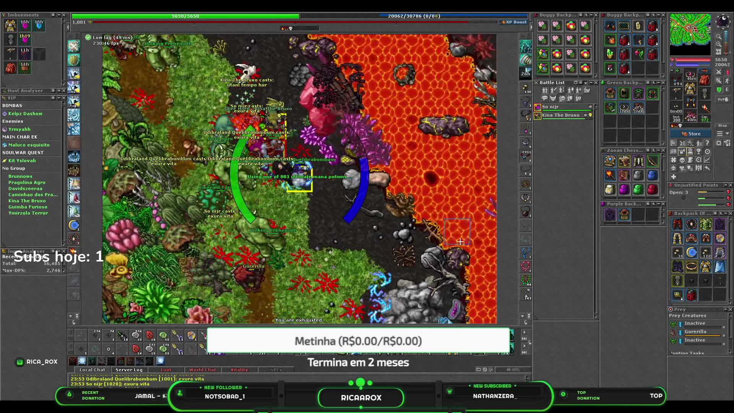Switch to the Server Log tab

click(129, 370)
